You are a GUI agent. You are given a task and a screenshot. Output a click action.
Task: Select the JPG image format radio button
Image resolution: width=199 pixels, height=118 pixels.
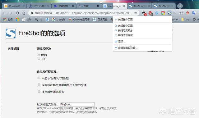coord(39,59)
